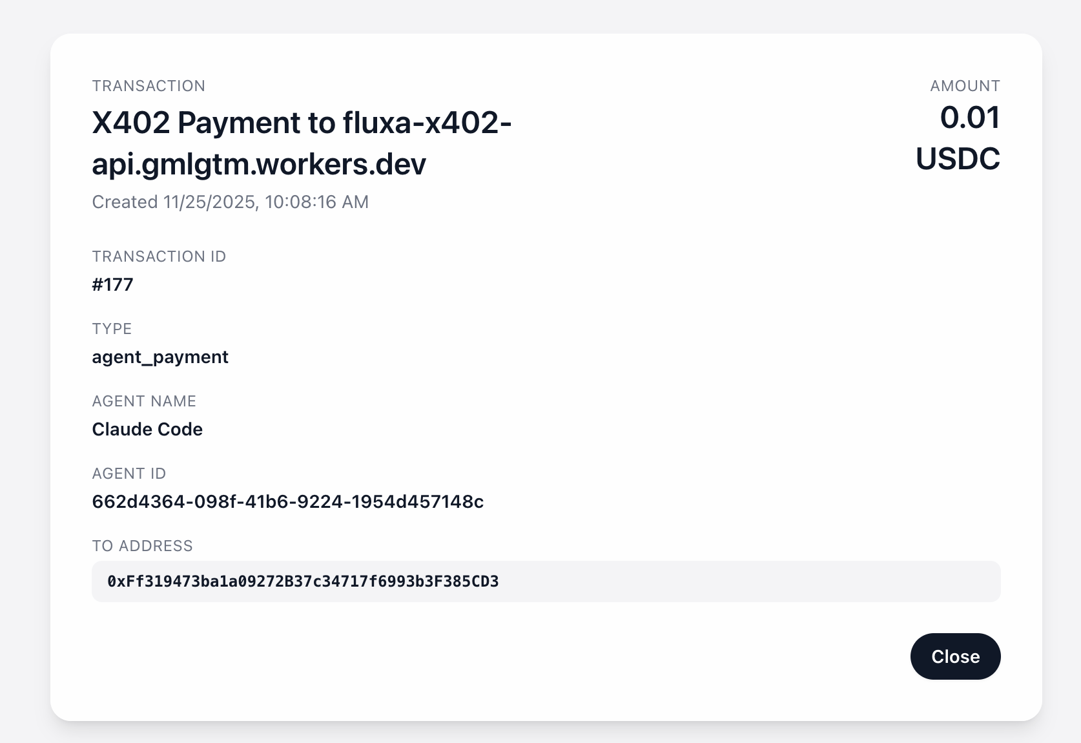Select the 0.01 amount value

pos(969,118)
